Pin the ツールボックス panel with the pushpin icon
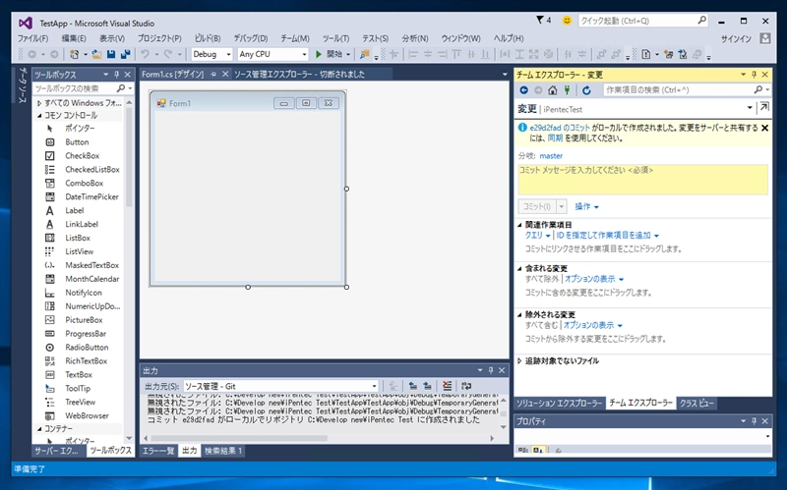Image resolution: width=787 pixels, height=490 pixels. [x=116, y=75]
